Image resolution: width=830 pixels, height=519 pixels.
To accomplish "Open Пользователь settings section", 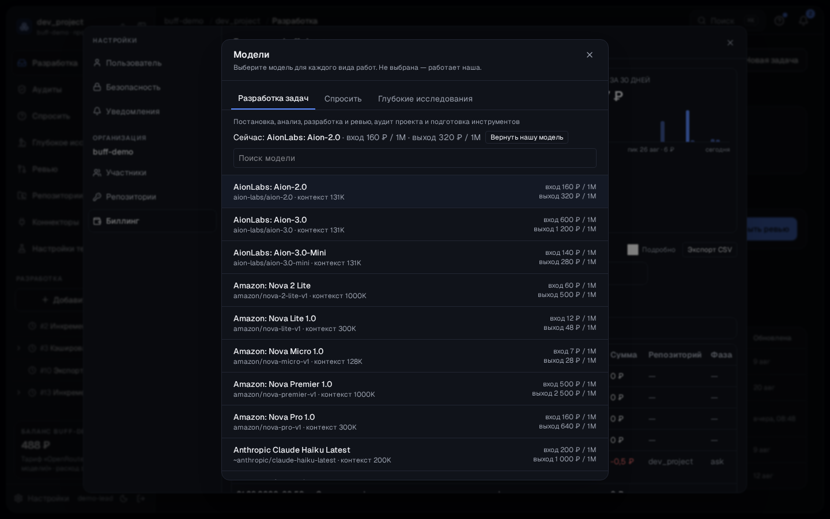I will pos(152,63).
